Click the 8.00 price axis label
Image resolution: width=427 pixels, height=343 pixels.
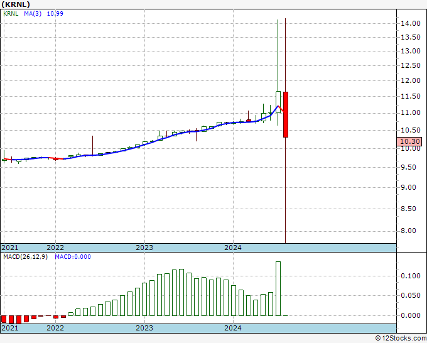tap(409, 231)
